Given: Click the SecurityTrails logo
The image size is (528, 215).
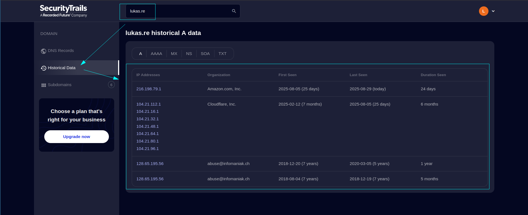Looking at the screenshot, I should [63, 11].
